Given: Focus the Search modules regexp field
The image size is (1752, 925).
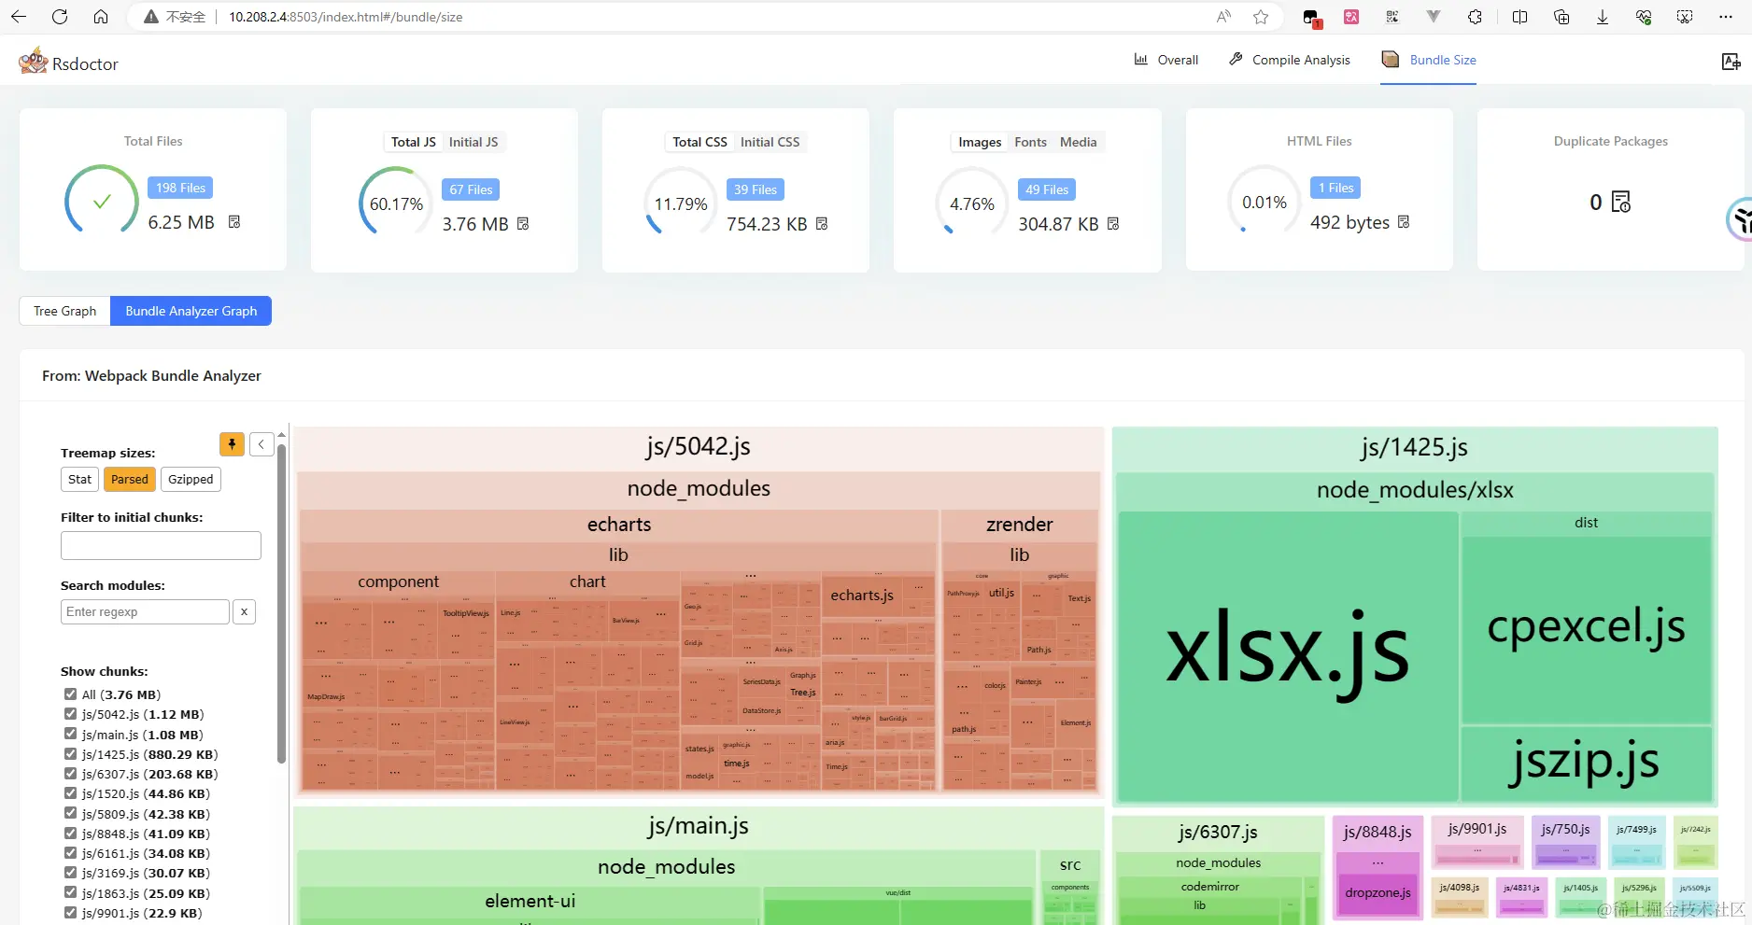Looking at the screenshot, I should [145, 612].
